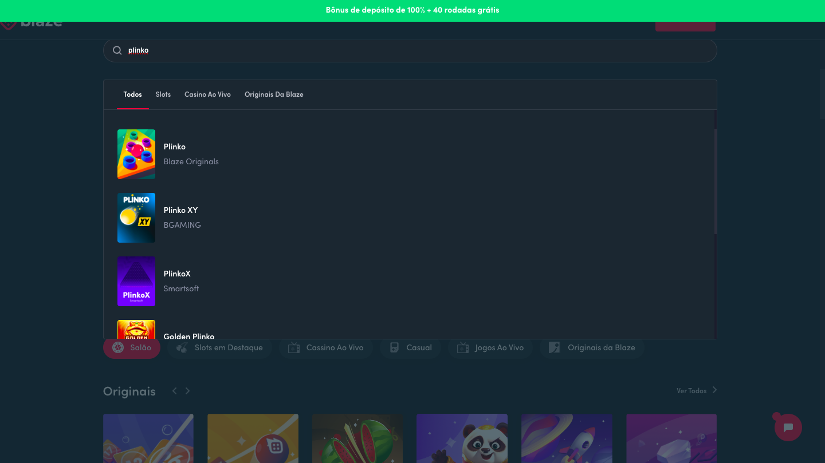This screenshot has height=463, width=825.
Task: Click the Plinko XY result title
Action: [180, 210]
